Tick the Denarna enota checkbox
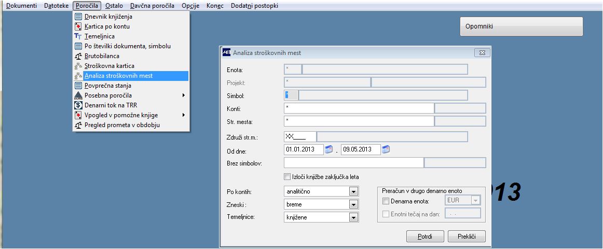Image resolution: width=603 pixels, height=249 pixels. click(x=386, y=201)
